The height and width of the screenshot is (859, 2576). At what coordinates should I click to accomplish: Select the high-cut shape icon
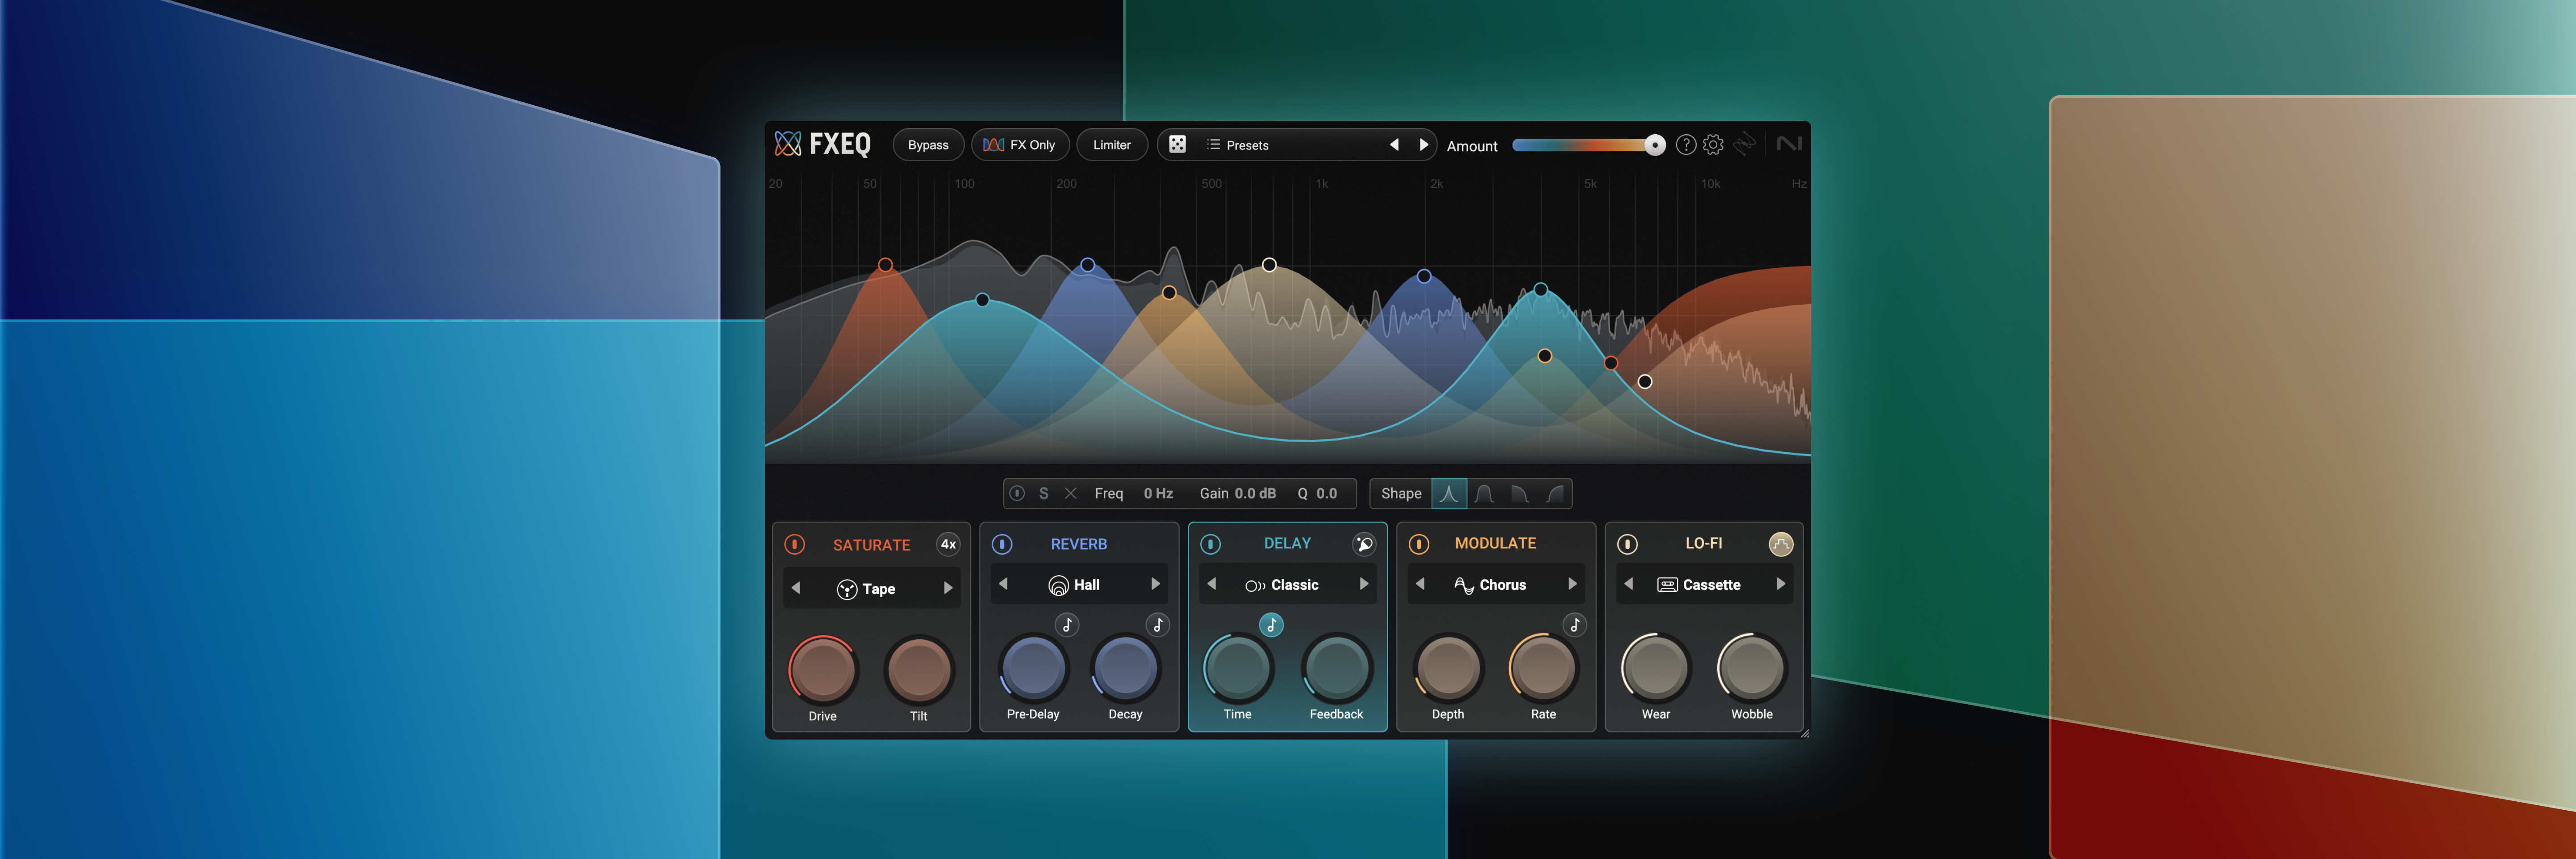[x=1519, y=493]
